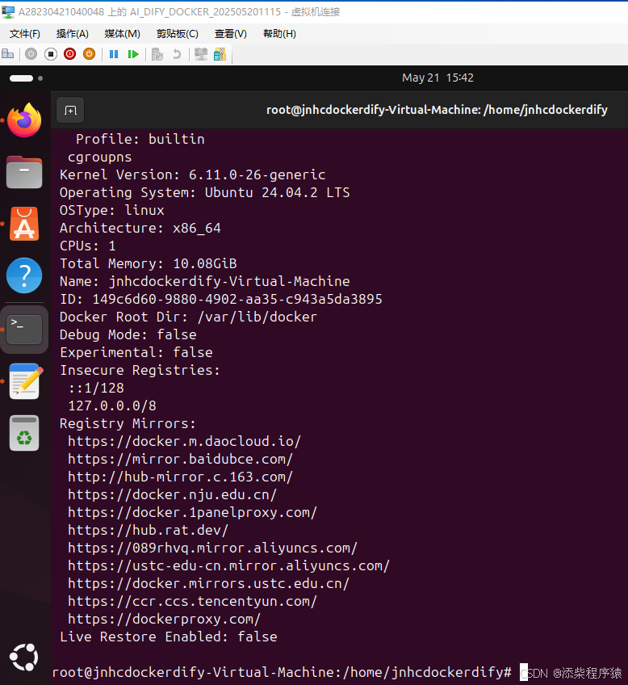Open Files manager from the dock
Viewport: 628px width, 685px height.
coord(24,172)
